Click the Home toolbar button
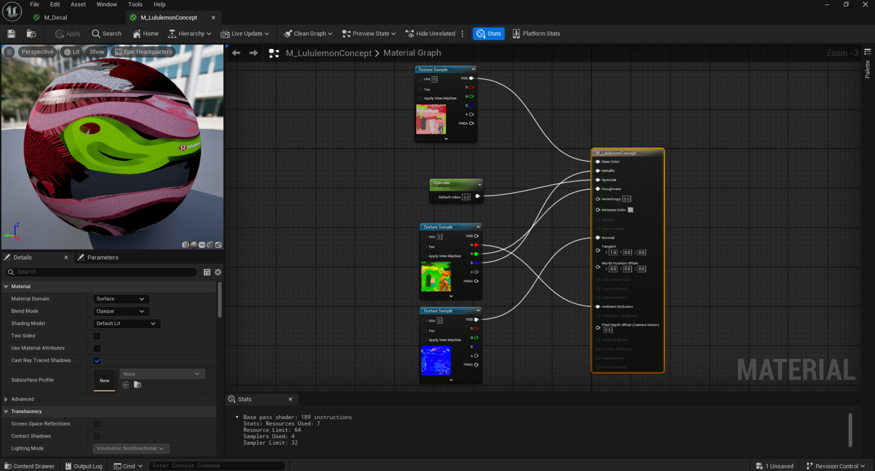This screenshot has width=875, height=471. point(145,33)
